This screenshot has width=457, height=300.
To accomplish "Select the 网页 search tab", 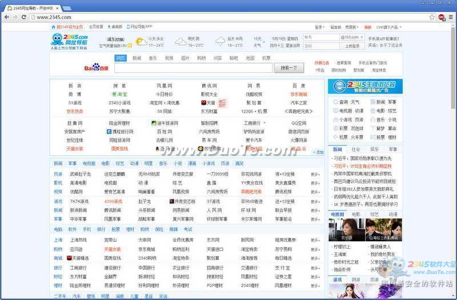I will [x=121, y=58].
